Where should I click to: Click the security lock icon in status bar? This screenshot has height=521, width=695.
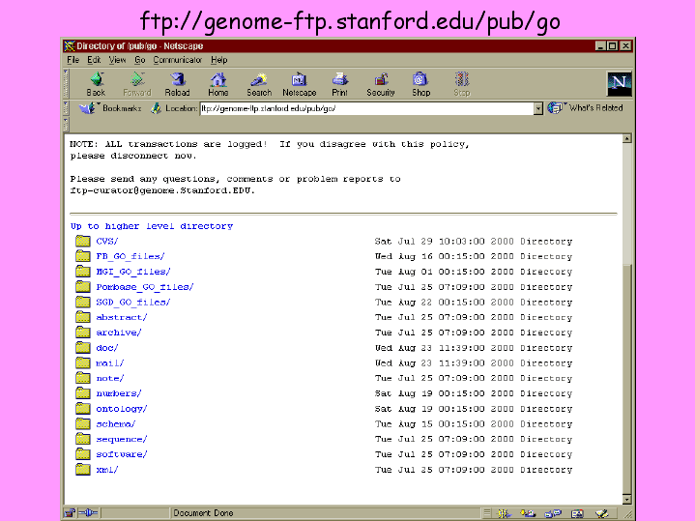70,513
